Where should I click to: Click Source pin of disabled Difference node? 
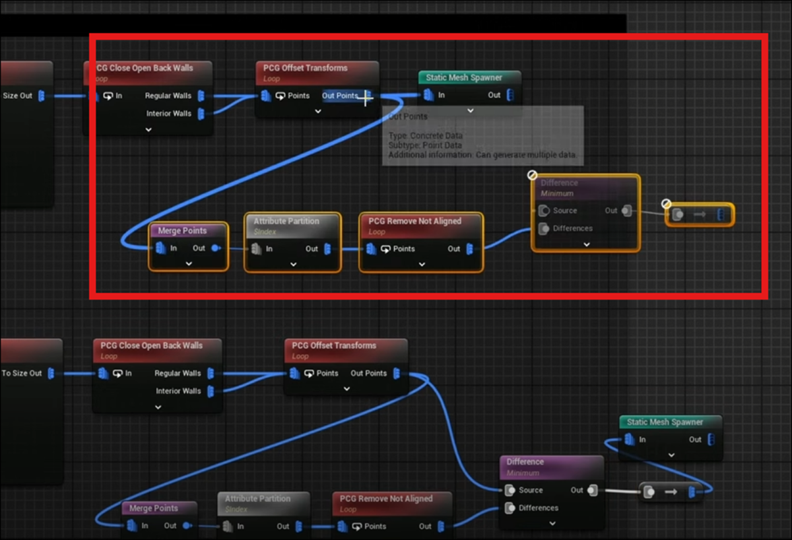click(544, 211)
